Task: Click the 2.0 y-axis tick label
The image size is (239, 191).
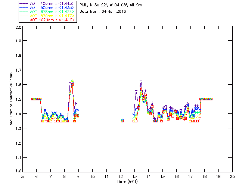Action: [18, 27]
